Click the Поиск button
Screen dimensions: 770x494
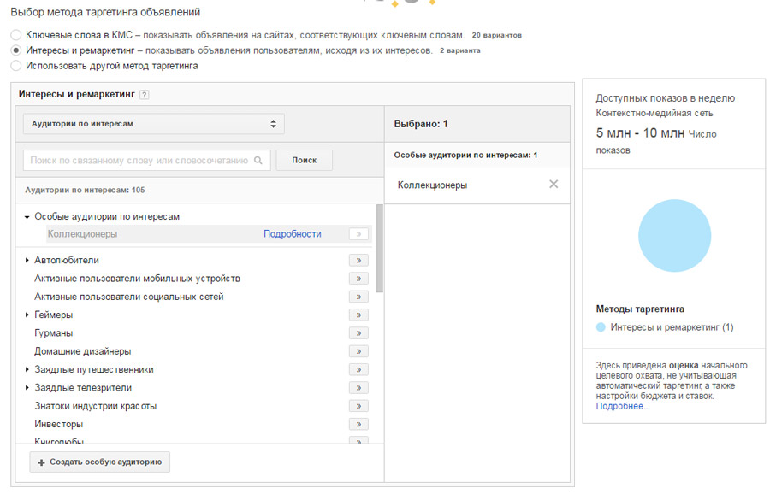pos(304,160)
